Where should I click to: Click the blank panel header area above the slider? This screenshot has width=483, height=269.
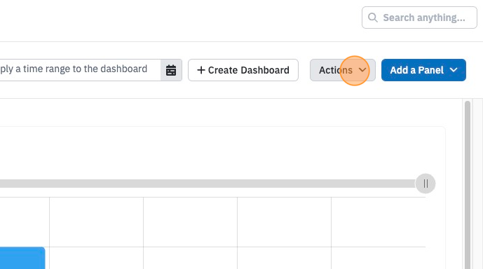[x=222, y=151]
